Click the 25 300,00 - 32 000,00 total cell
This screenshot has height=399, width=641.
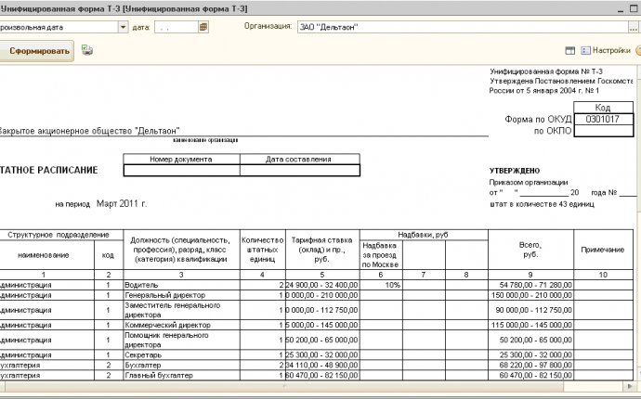tap(530, 354)
